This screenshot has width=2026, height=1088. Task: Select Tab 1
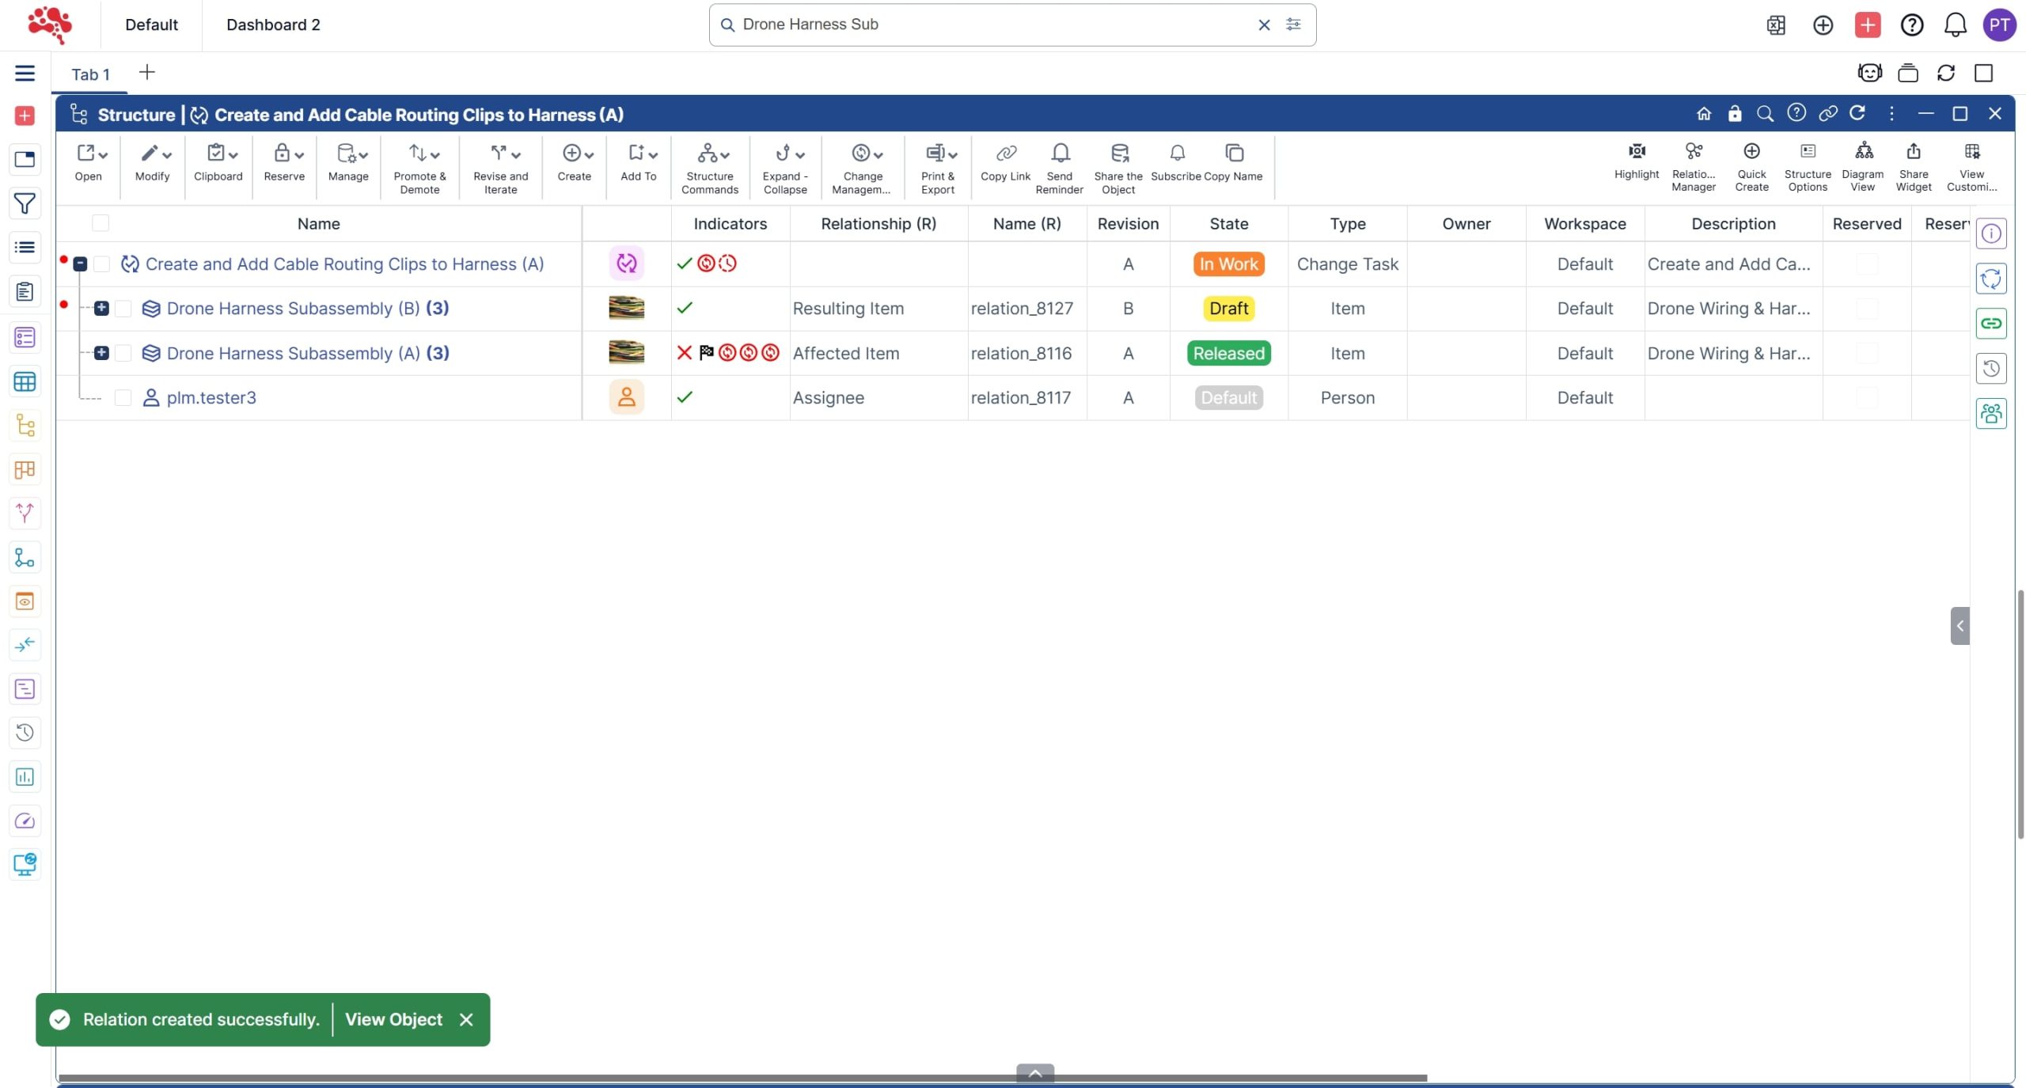[90, 74]
